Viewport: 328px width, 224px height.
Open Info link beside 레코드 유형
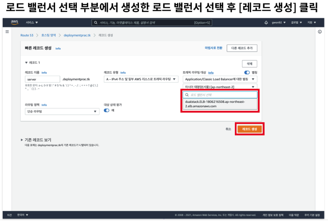click(123, 72)
